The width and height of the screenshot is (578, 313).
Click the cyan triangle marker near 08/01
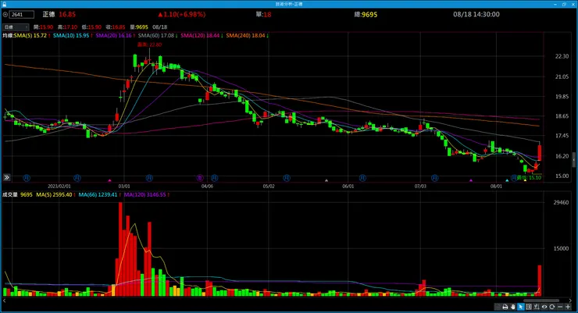pyautogui.click(x=507, y=180)
